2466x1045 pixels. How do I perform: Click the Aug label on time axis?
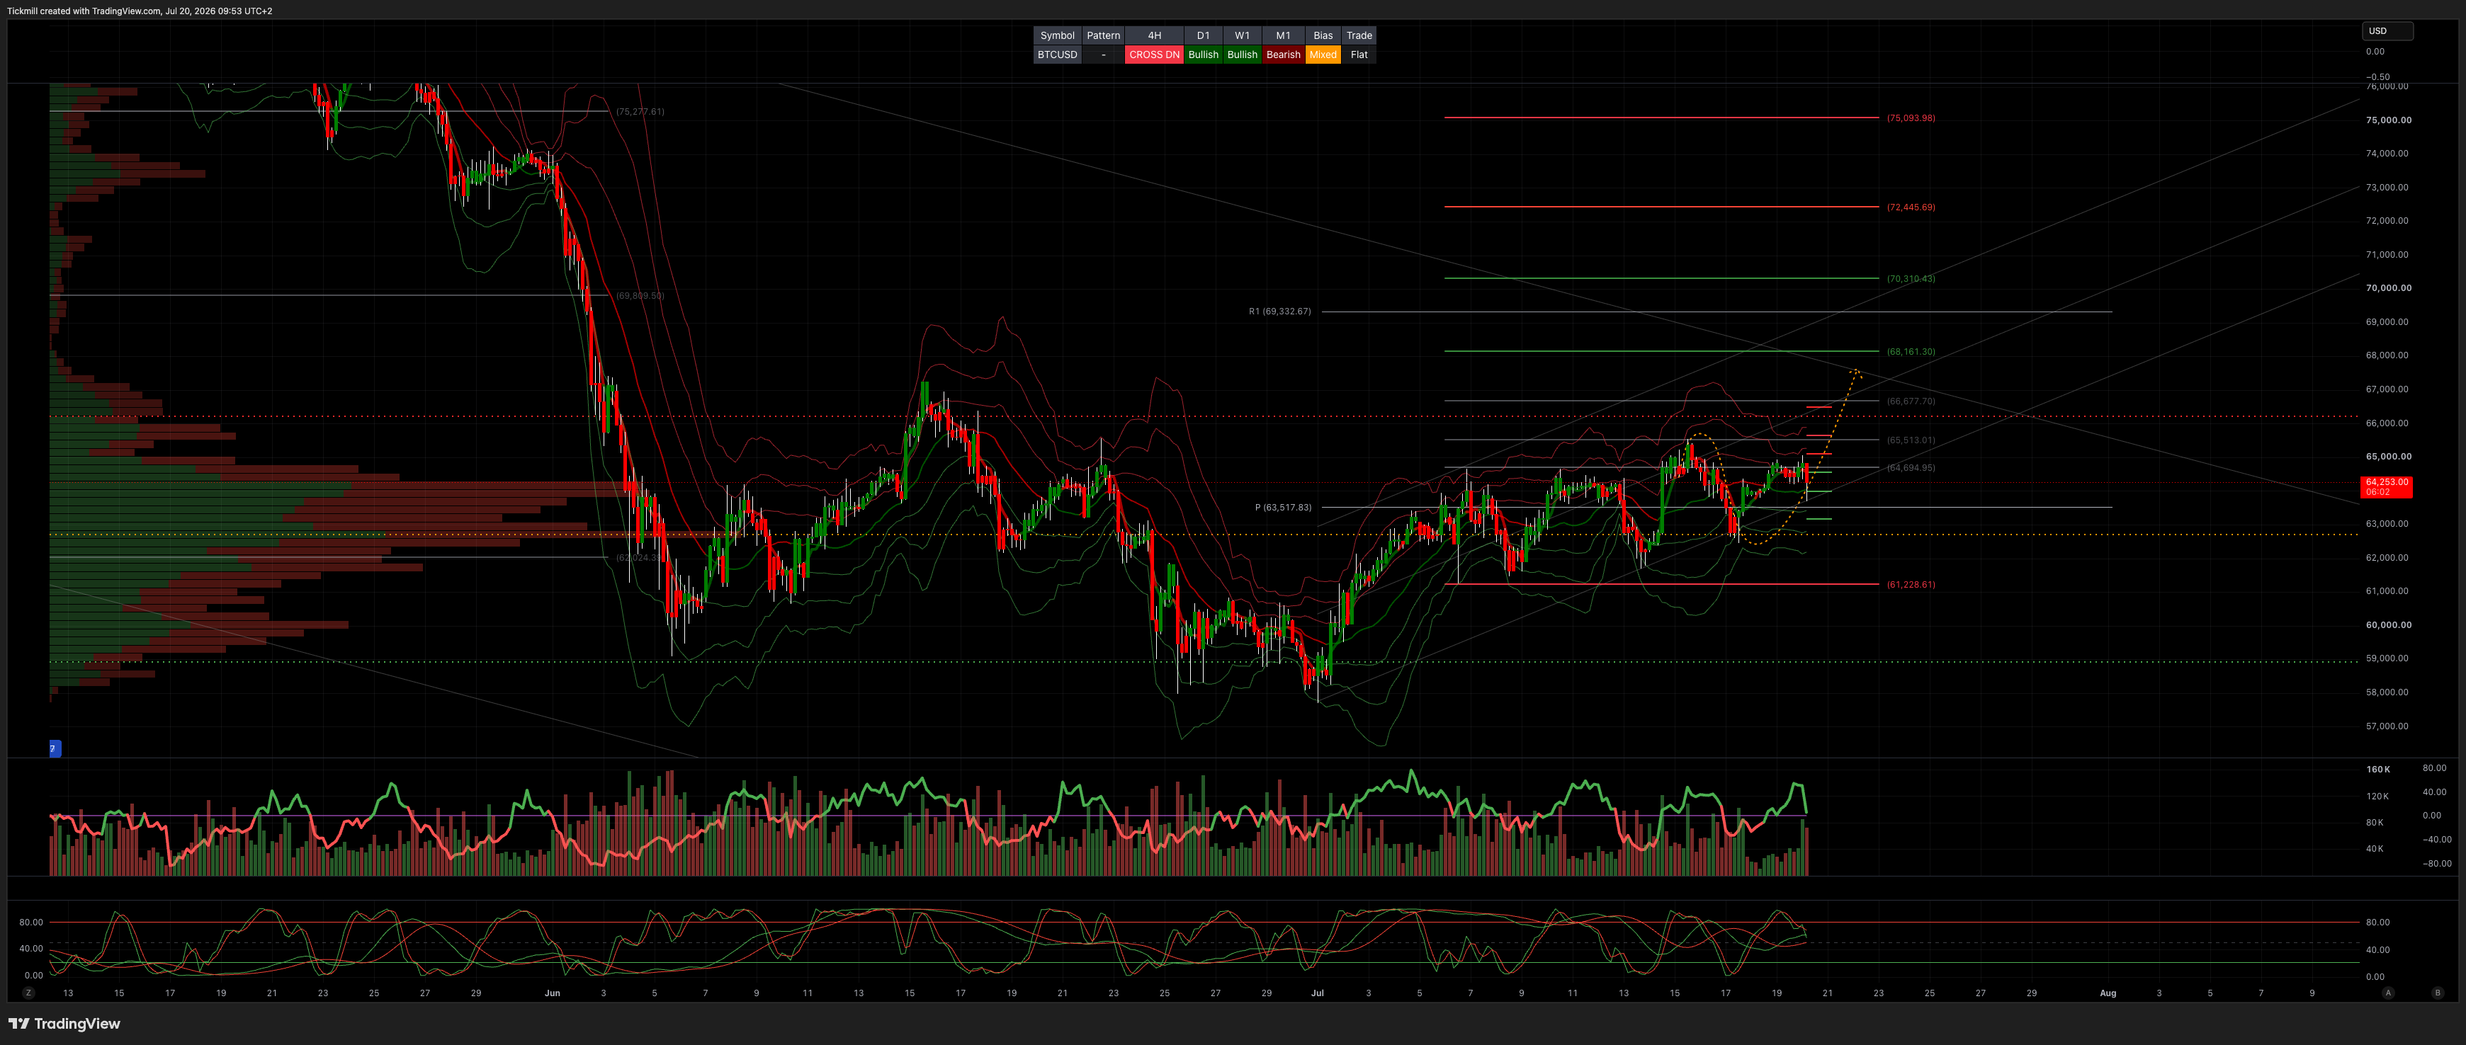2108,993
